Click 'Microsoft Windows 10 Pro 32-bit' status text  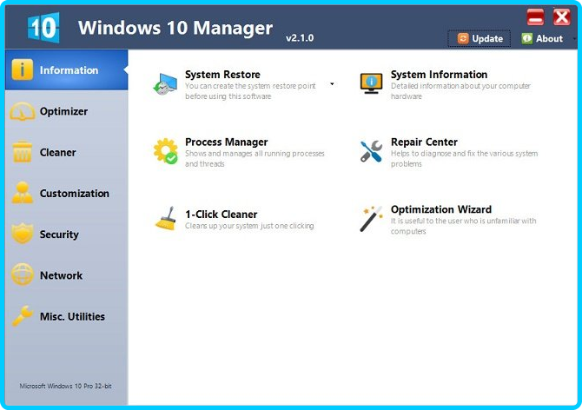pos(65,386)
